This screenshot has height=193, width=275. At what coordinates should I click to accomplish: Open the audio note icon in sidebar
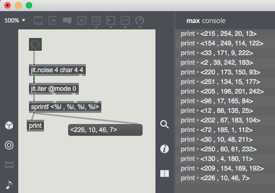pyautogui.click(x=9, y=184)
